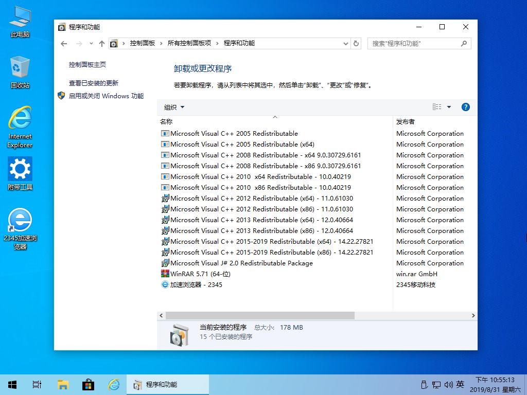The width and height of the screenshot is (527, 395).
Task: Go up one level with the Up arrow
Action: (102, 44)
